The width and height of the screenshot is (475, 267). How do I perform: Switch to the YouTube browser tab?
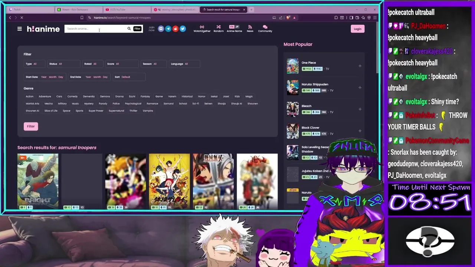[127, 9]
